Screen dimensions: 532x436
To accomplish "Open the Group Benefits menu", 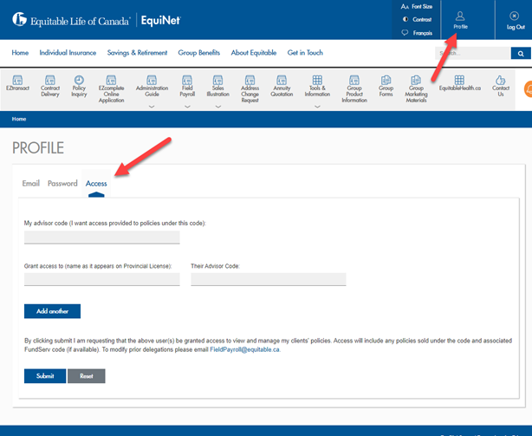I will 198,53.
